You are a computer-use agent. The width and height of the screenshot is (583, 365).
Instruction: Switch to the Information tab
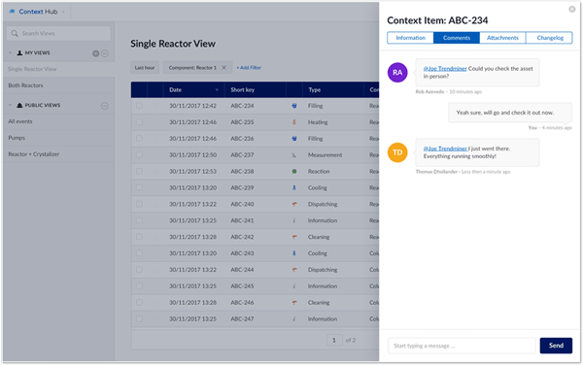click(x=410, y=38)
